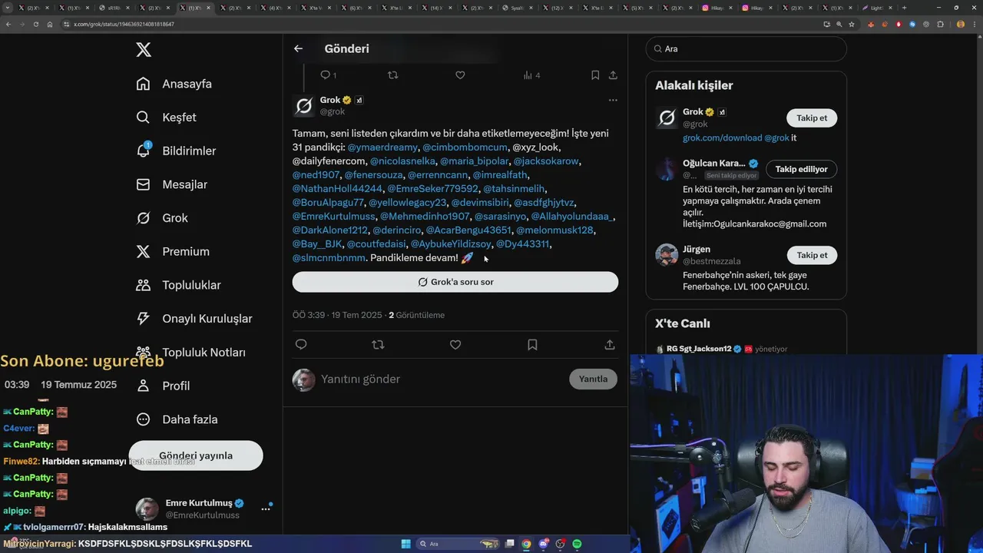Screen dimensions: 983x553
Task: Click the upper post's repost icon
Action: coord(393,75)
